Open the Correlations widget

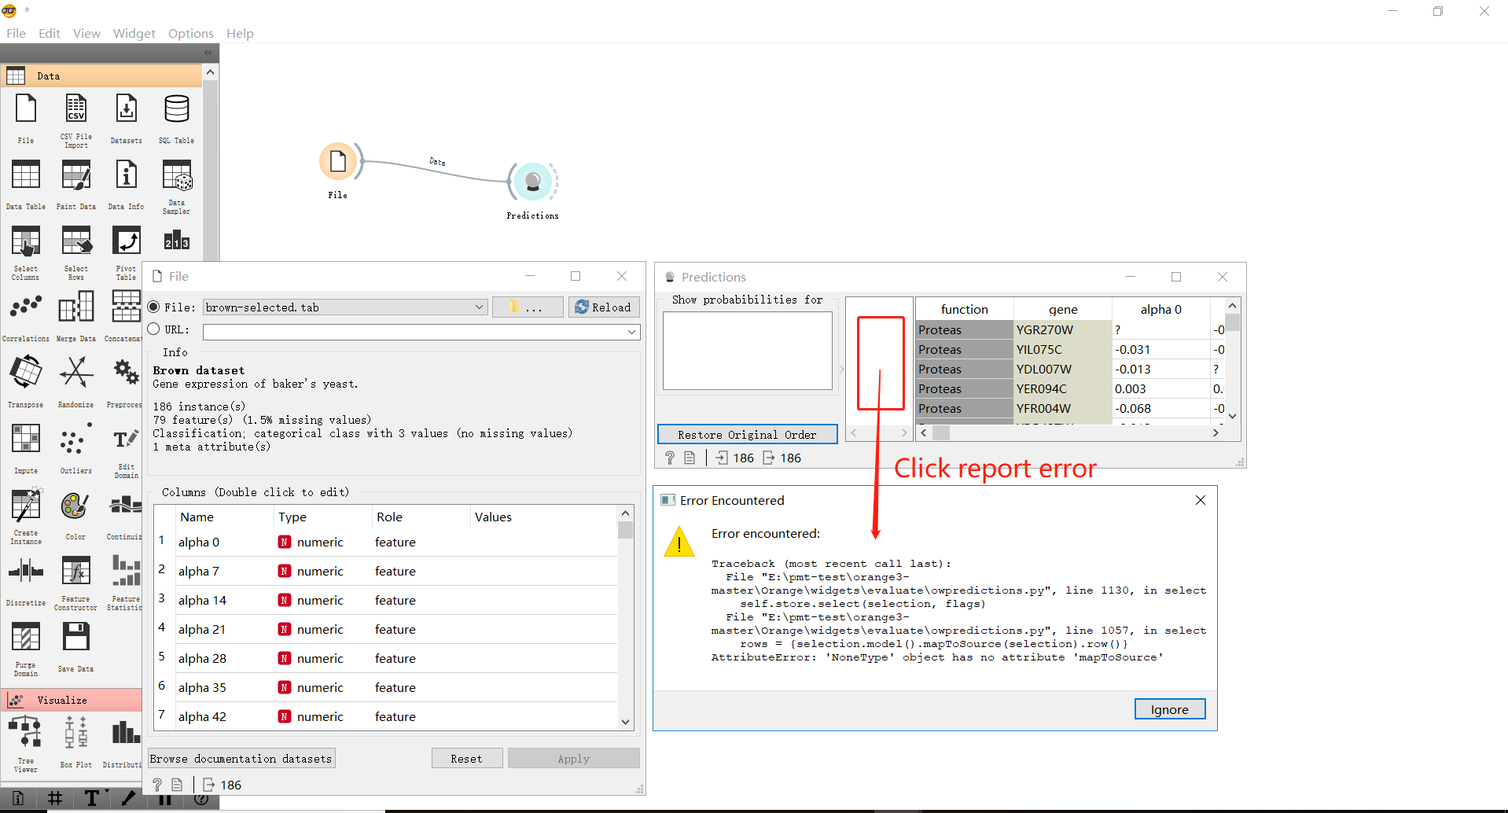pos(26,307)
